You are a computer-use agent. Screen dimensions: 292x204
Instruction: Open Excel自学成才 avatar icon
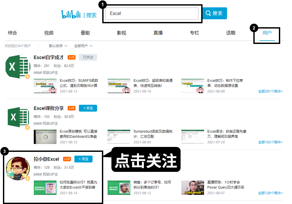click(18, 67)
